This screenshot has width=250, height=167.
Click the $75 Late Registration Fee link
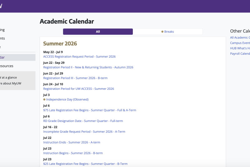[x=90, y=110]
